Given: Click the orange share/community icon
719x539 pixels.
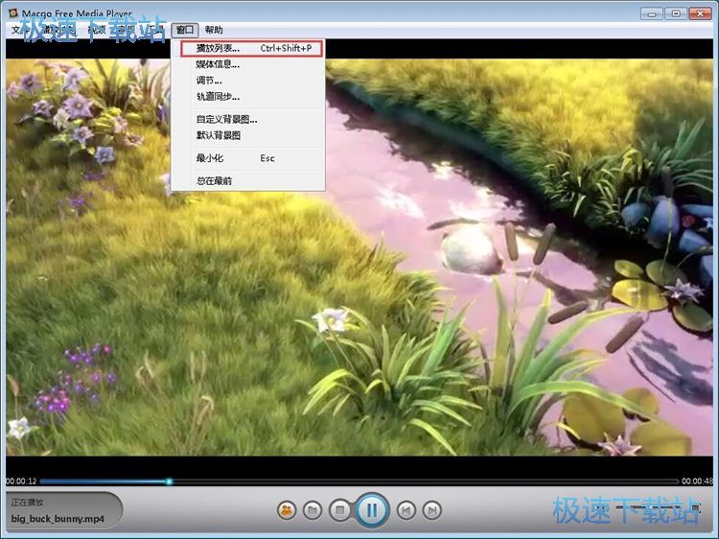Looking at the screenshot, I should click(287, 510).
